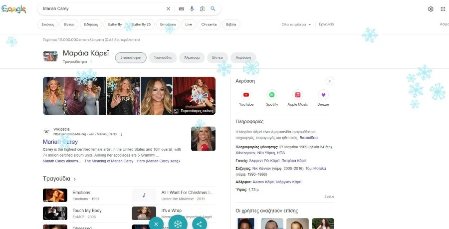
Task: Open Google Lens image search
Action: [203, 9]
